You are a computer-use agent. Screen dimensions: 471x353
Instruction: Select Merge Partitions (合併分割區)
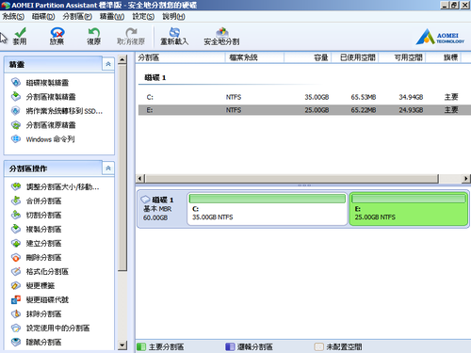[43, 201]
